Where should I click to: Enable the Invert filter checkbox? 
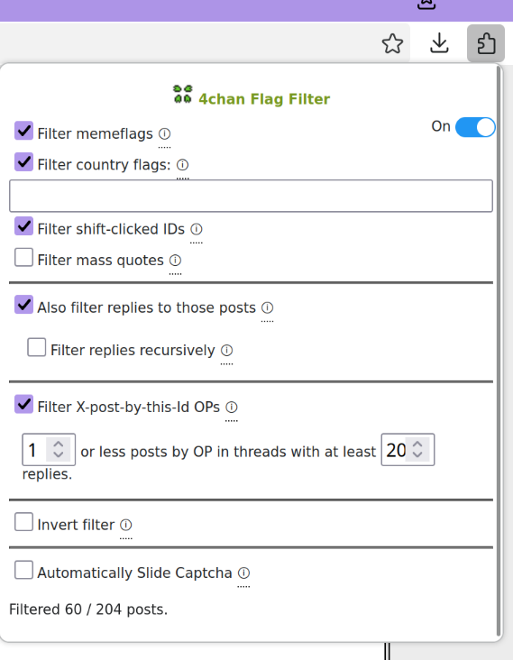pos(24,522)
